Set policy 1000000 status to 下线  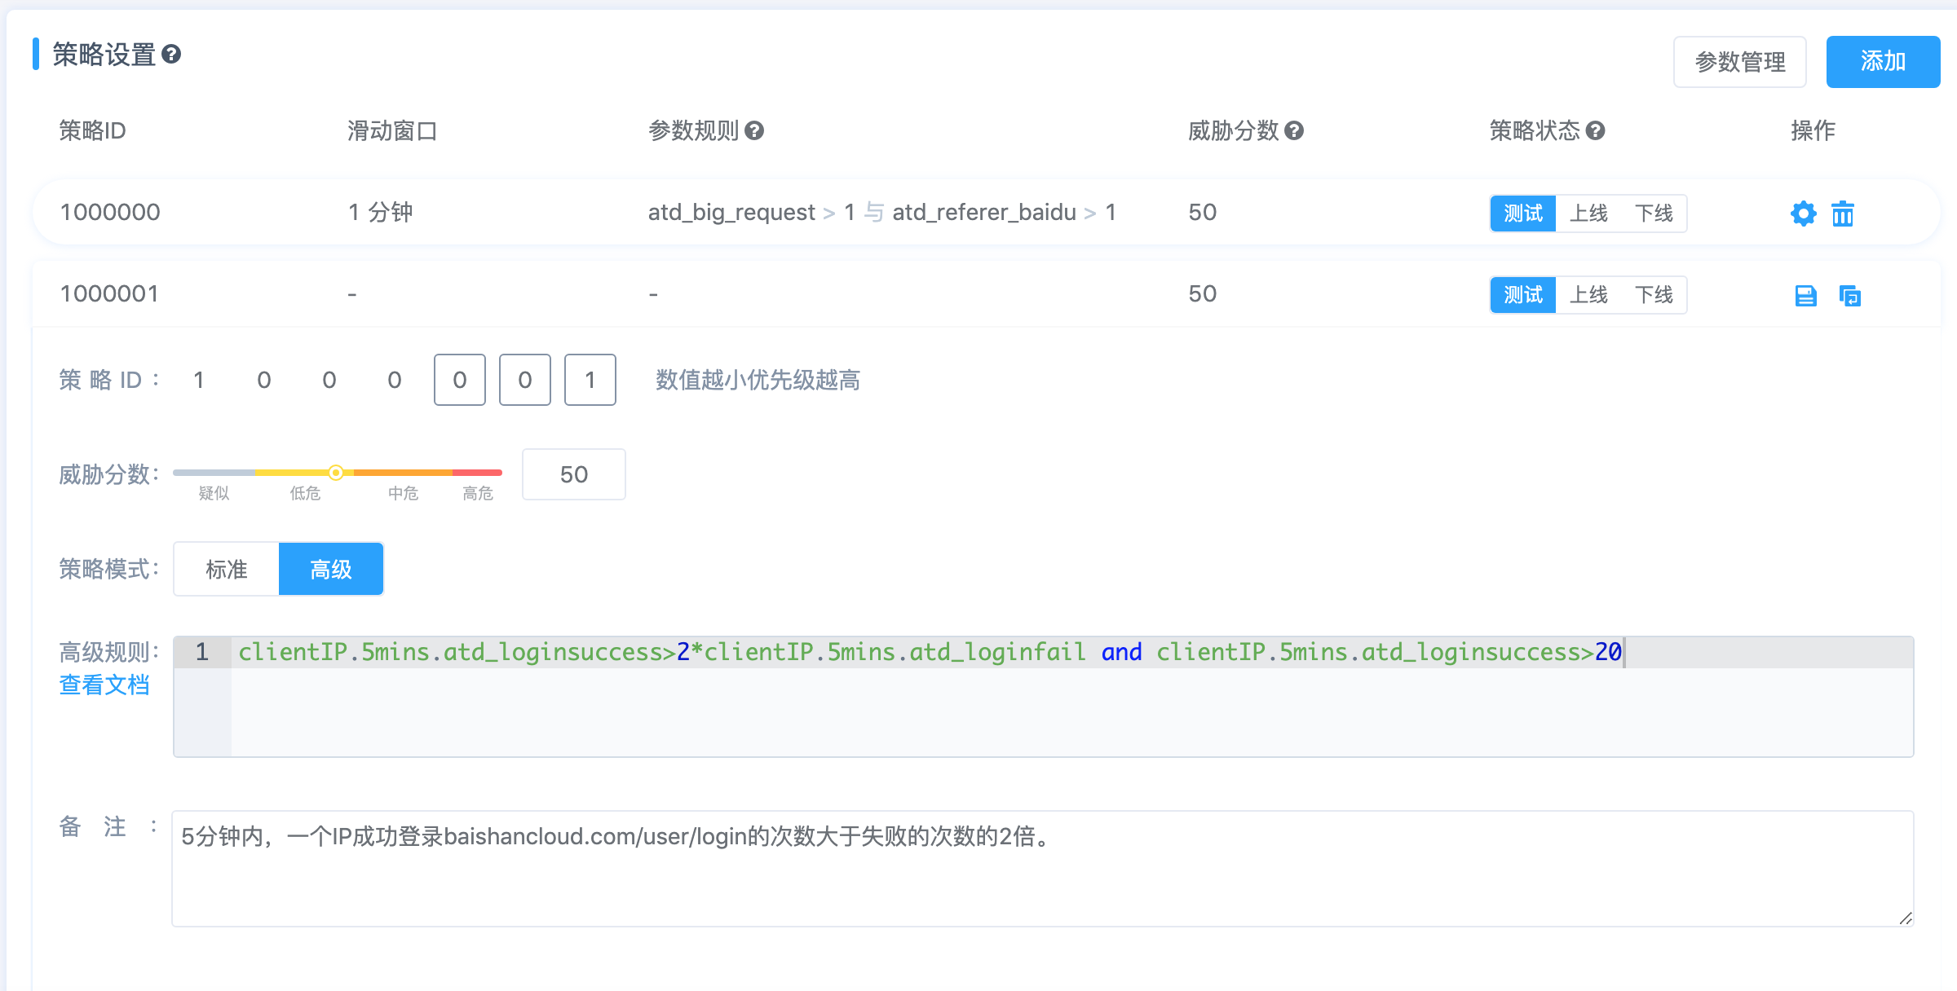1654,214
